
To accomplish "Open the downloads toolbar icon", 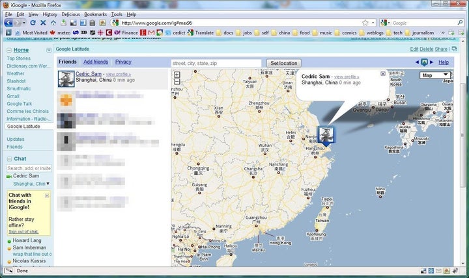I will (63, 23).
